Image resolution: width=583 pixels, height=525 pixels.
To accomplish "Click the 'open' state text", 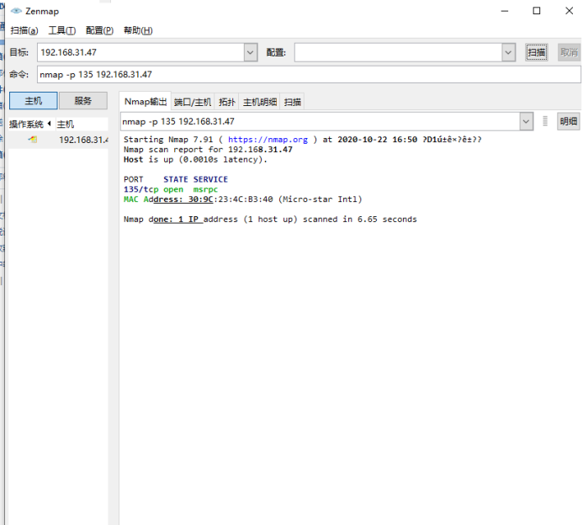I will click(x=173, y=189).
